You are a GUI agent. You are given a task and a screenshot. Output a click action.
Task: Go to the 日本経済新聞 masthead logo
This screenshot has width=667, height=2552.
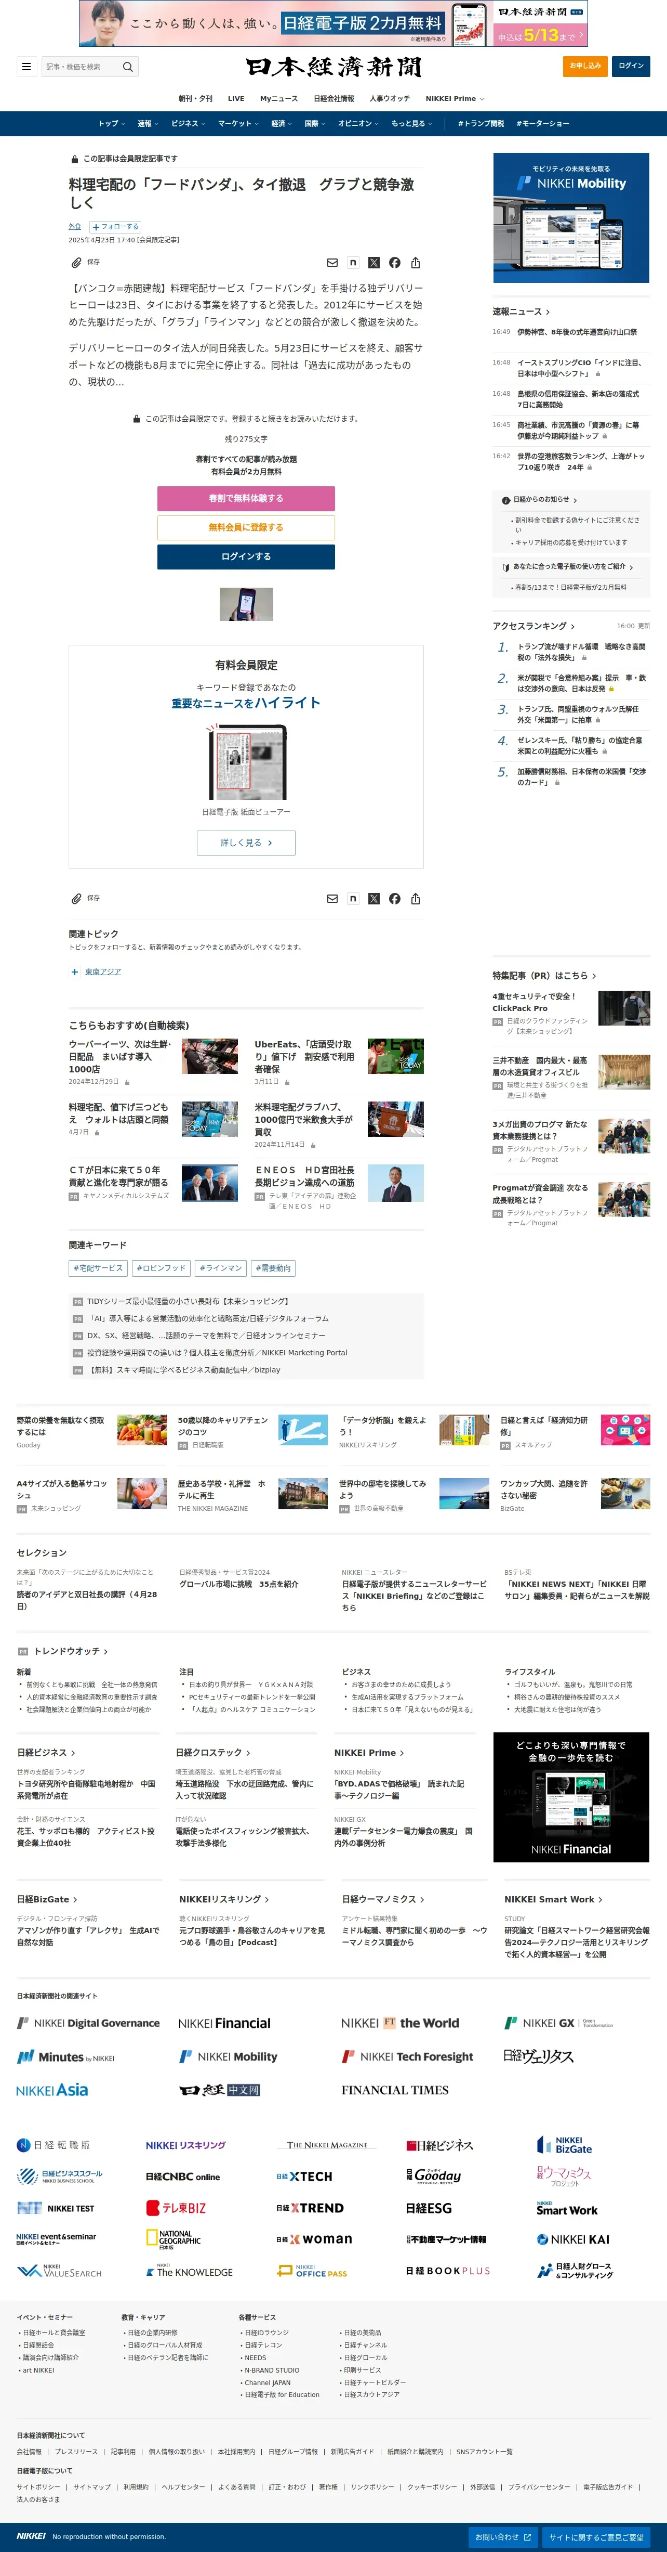[x=333, y=67]
